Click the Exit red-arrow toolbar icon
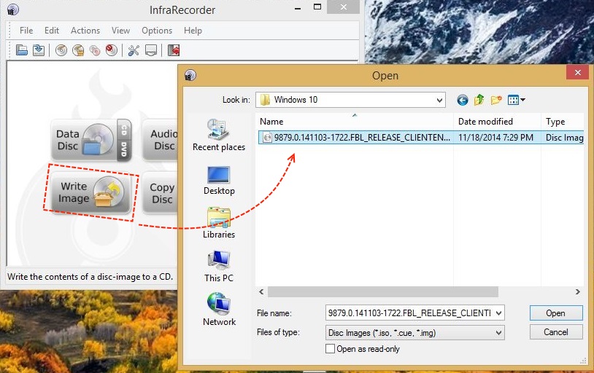Screen dimensions: 594x373 tap(174, 50)
